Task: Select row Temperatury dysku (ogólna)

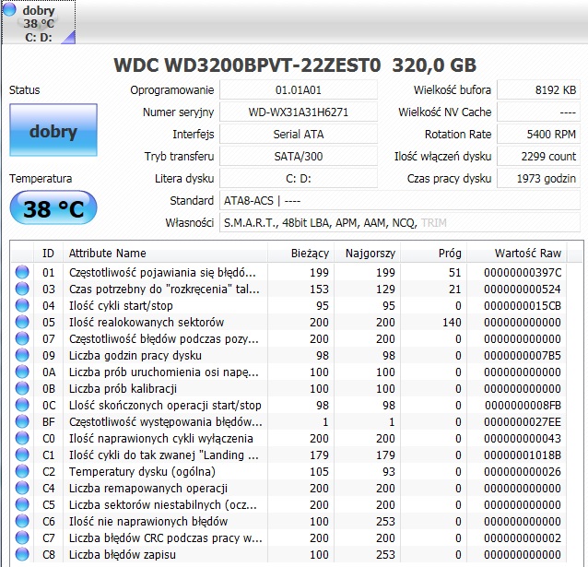Action: tap(288, 471)
